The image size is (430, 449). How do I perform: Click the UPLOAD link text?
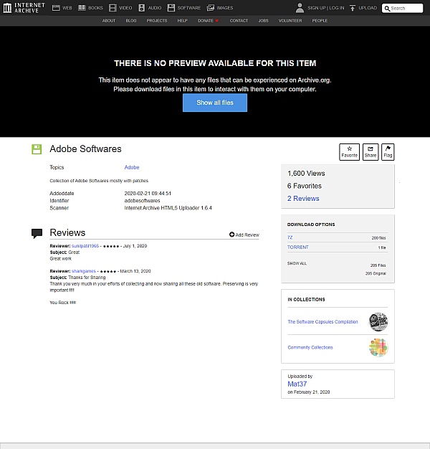368,8
